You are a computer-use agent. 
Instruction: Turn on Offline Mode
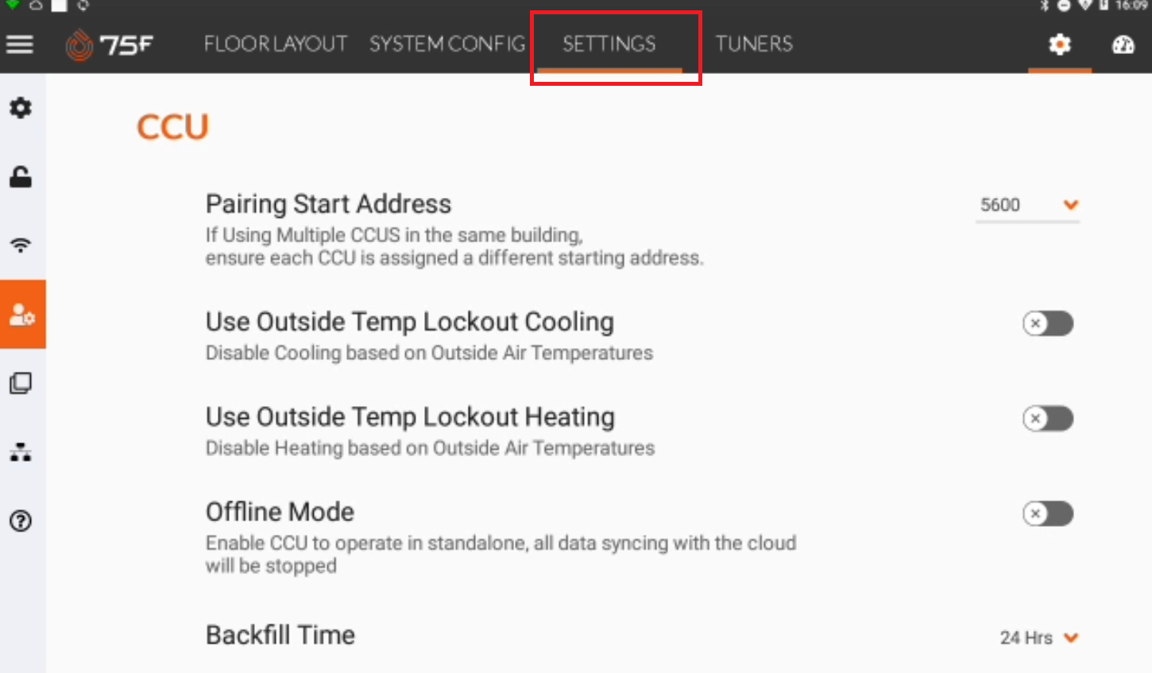click(x=1048, y=514)
